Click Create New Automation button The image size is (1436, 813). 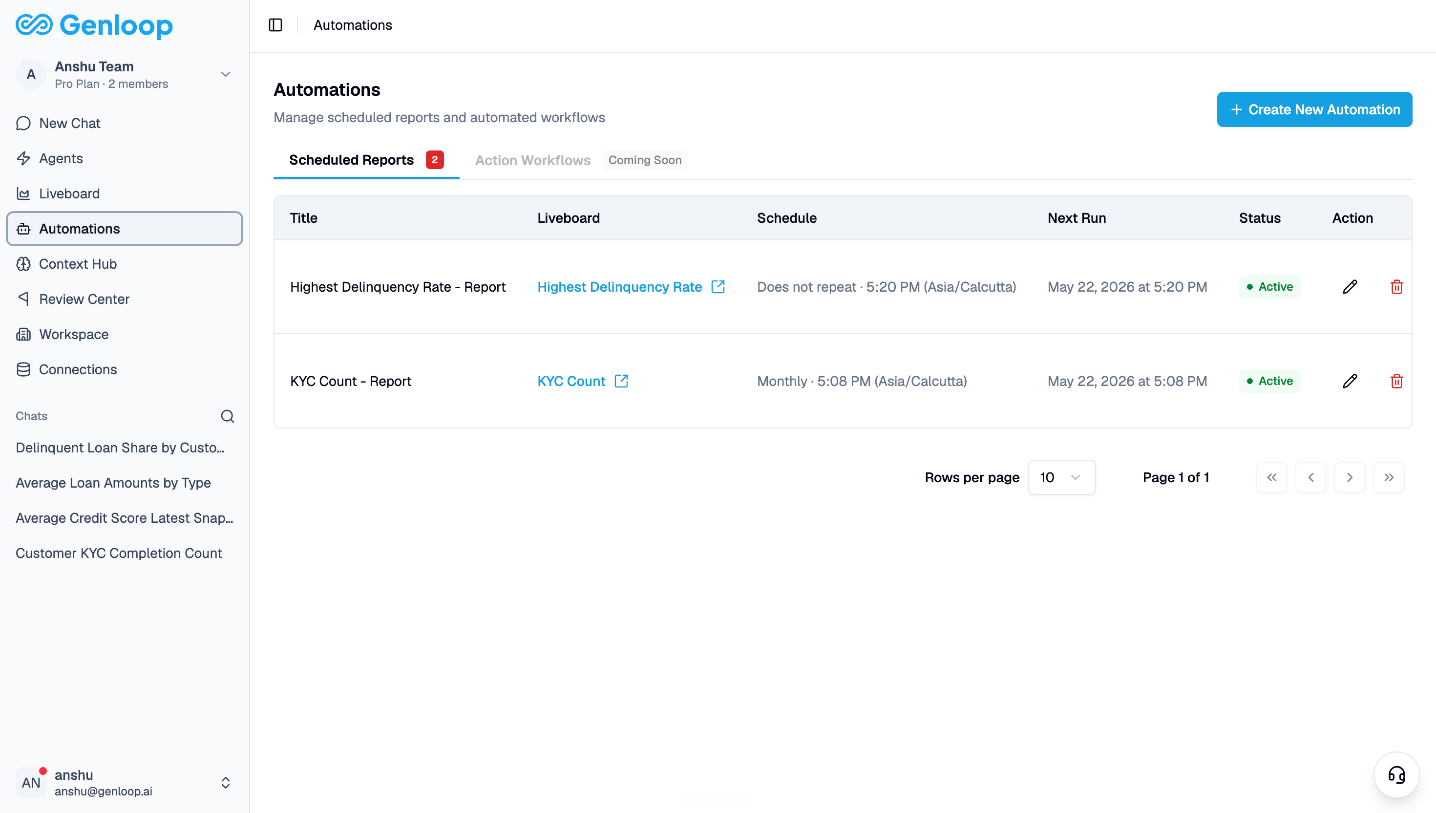(x=1314, y=109)
